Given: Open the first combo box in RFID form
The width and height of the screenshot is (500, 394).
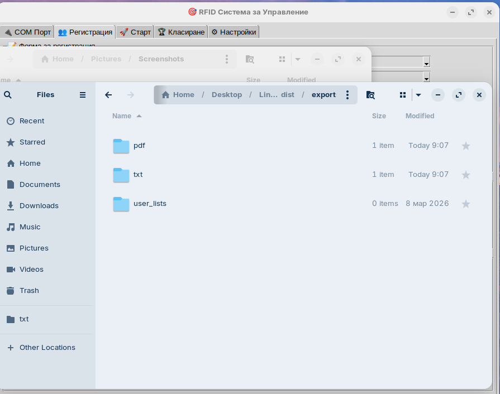Looking at the screenshot, I should click(x=426, y=62).
